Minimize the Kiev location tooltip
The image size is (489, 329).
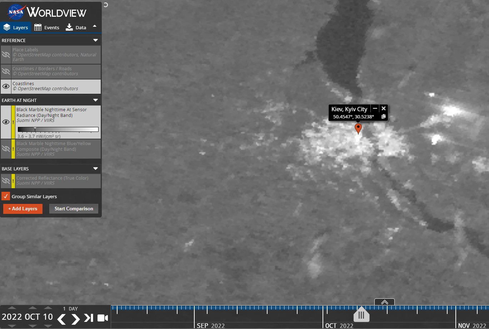(375, 108)
